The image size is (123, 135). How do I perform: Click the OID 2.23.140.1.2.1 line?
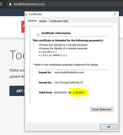pyautogui.click(x=48, y=52)
